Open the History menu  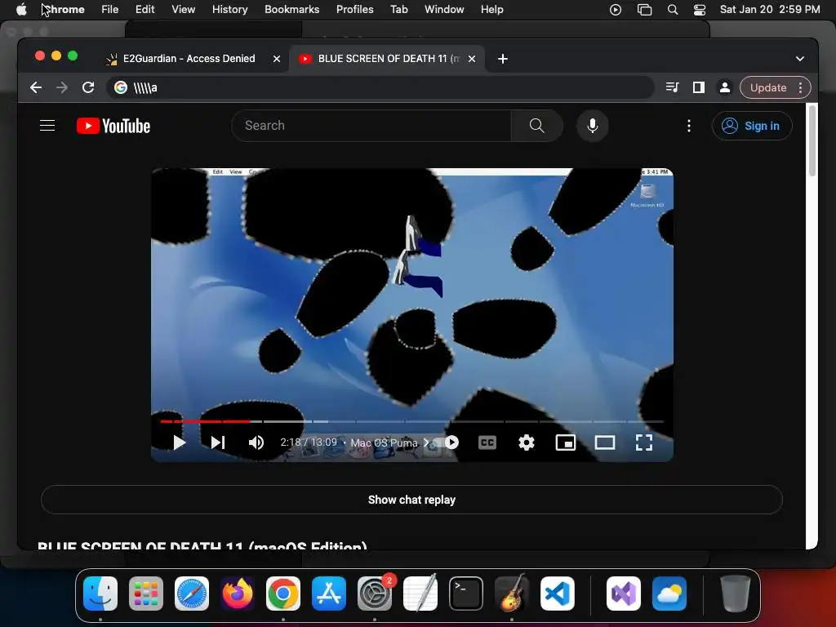pos(229,10)
